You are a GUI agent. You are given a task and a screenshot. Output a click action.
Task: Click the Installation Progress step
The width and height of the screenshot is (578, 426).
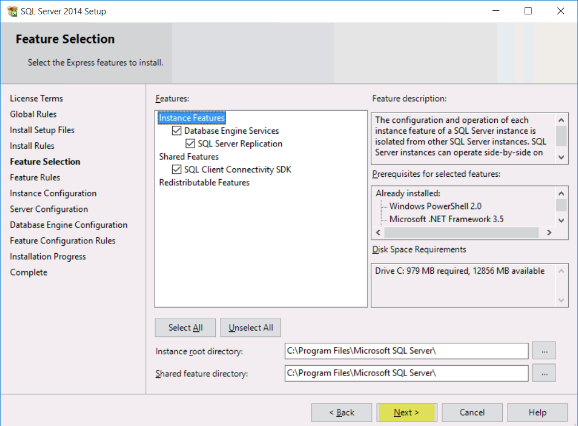pyautogui.click(x=48, y=257)
